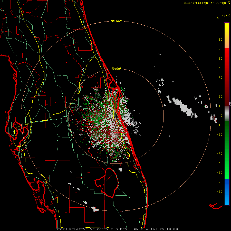Click the -20 knot scale value
This screenshot has width=231, height=231.
[219, 134]
